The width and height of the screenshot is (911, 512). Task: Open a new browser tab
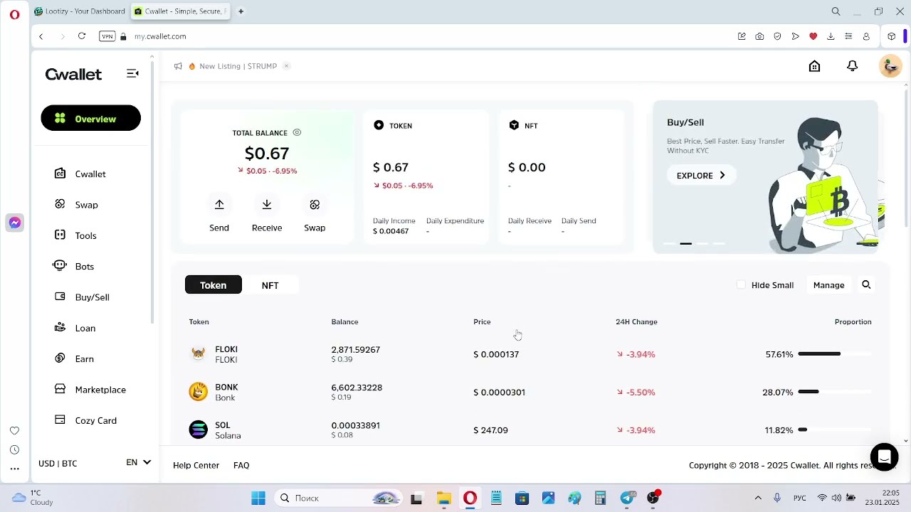[241, 11]
